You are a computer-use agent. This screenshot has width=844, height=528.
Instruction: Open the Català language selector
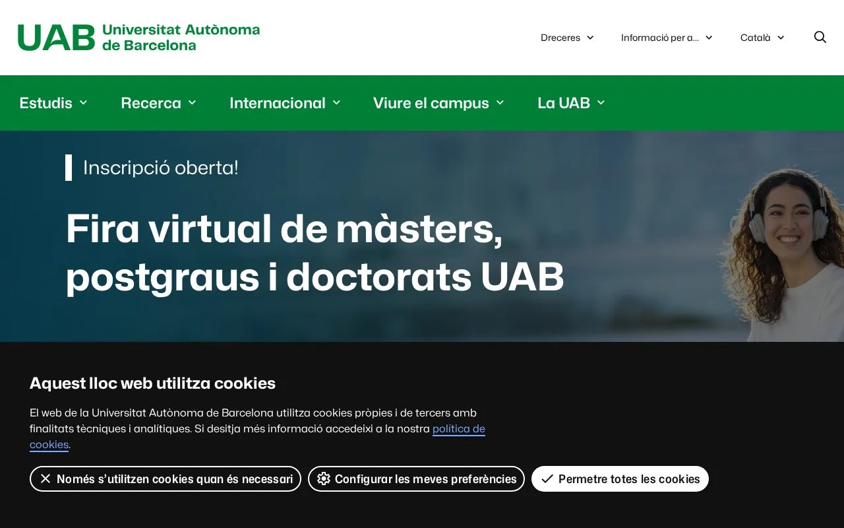762,38
